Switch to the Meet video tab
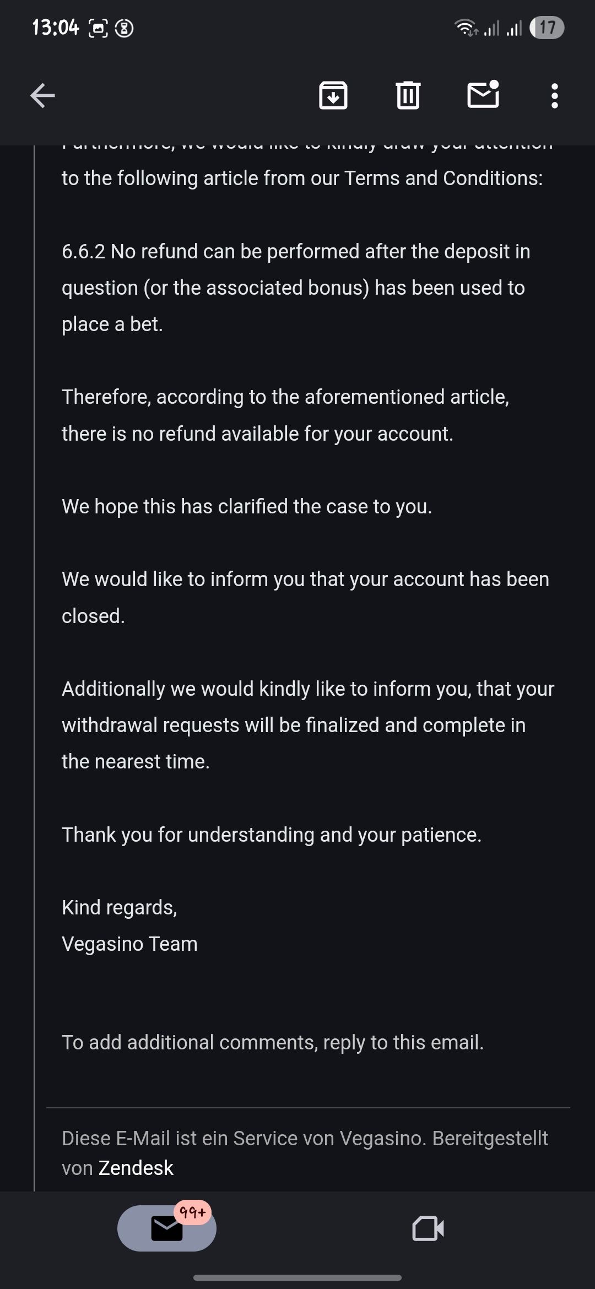Screen dimensions: 595x1289 [428, 1228]
